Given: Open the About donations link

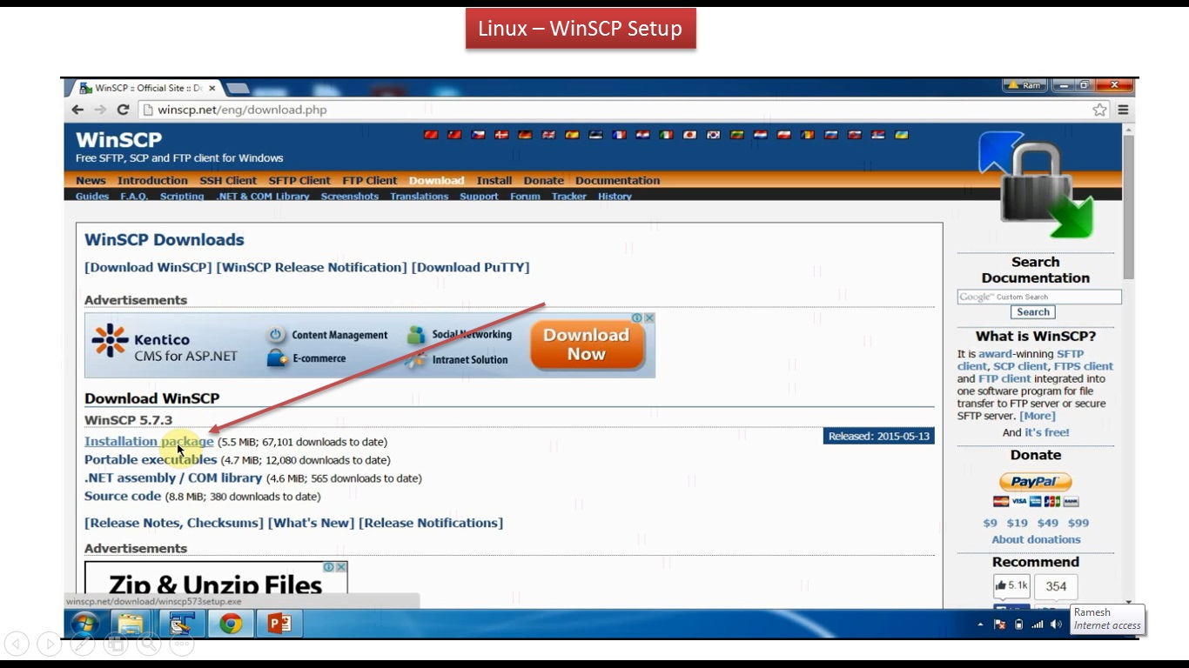Looking at the screenshot, I should (1036, 540).
